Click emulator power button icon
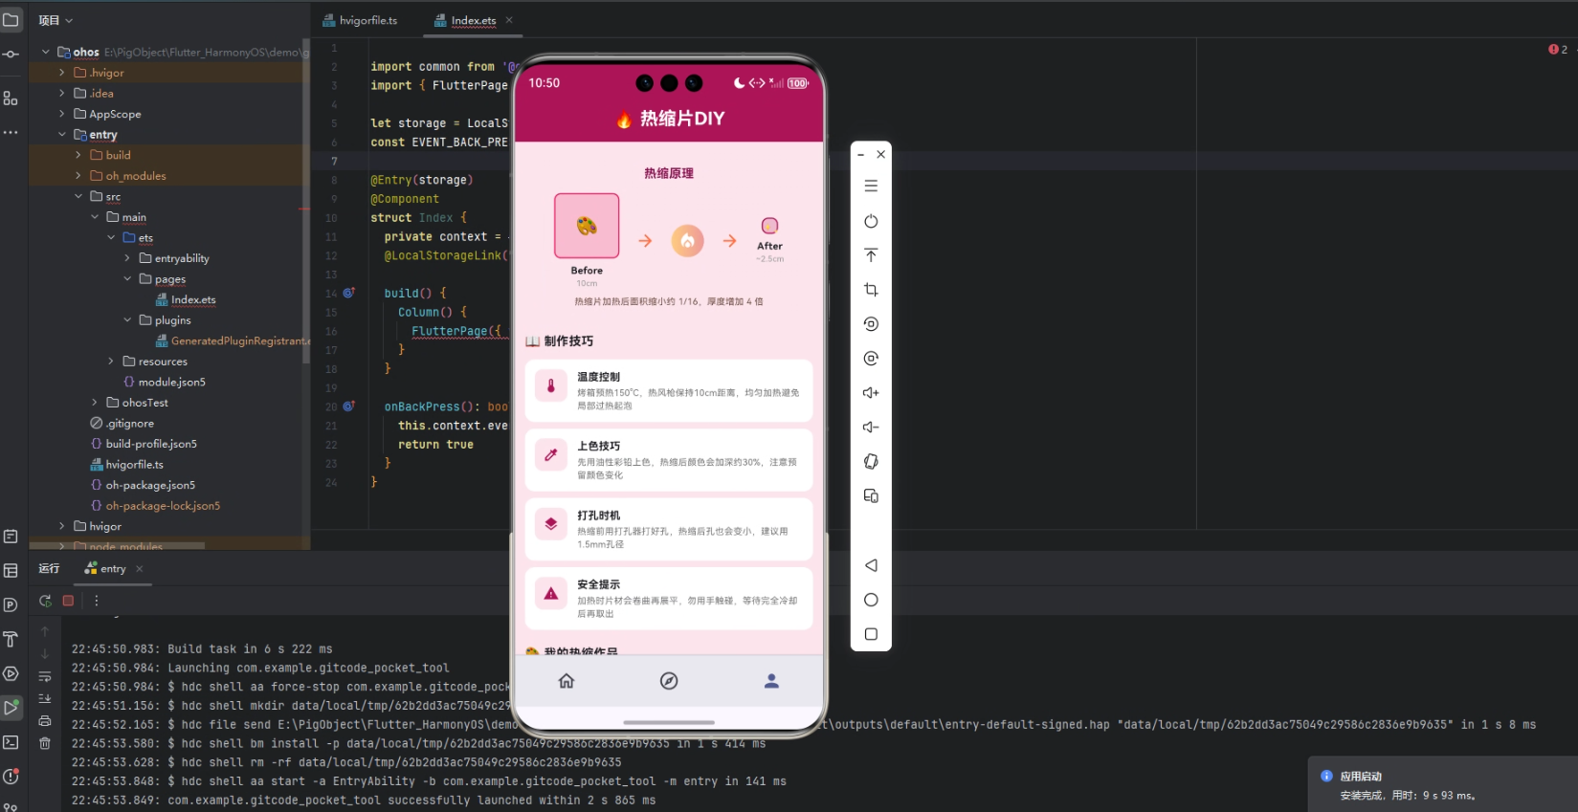Screen dimensions: 1578x812 (871, 221)
